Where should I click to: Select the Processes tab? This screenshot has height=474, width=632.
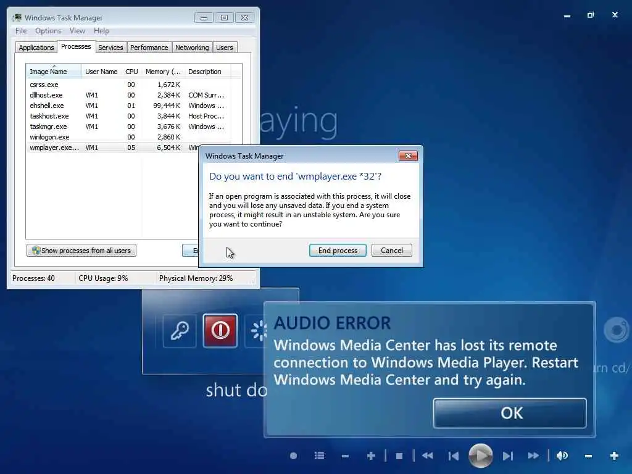click(x=76, y=47)
